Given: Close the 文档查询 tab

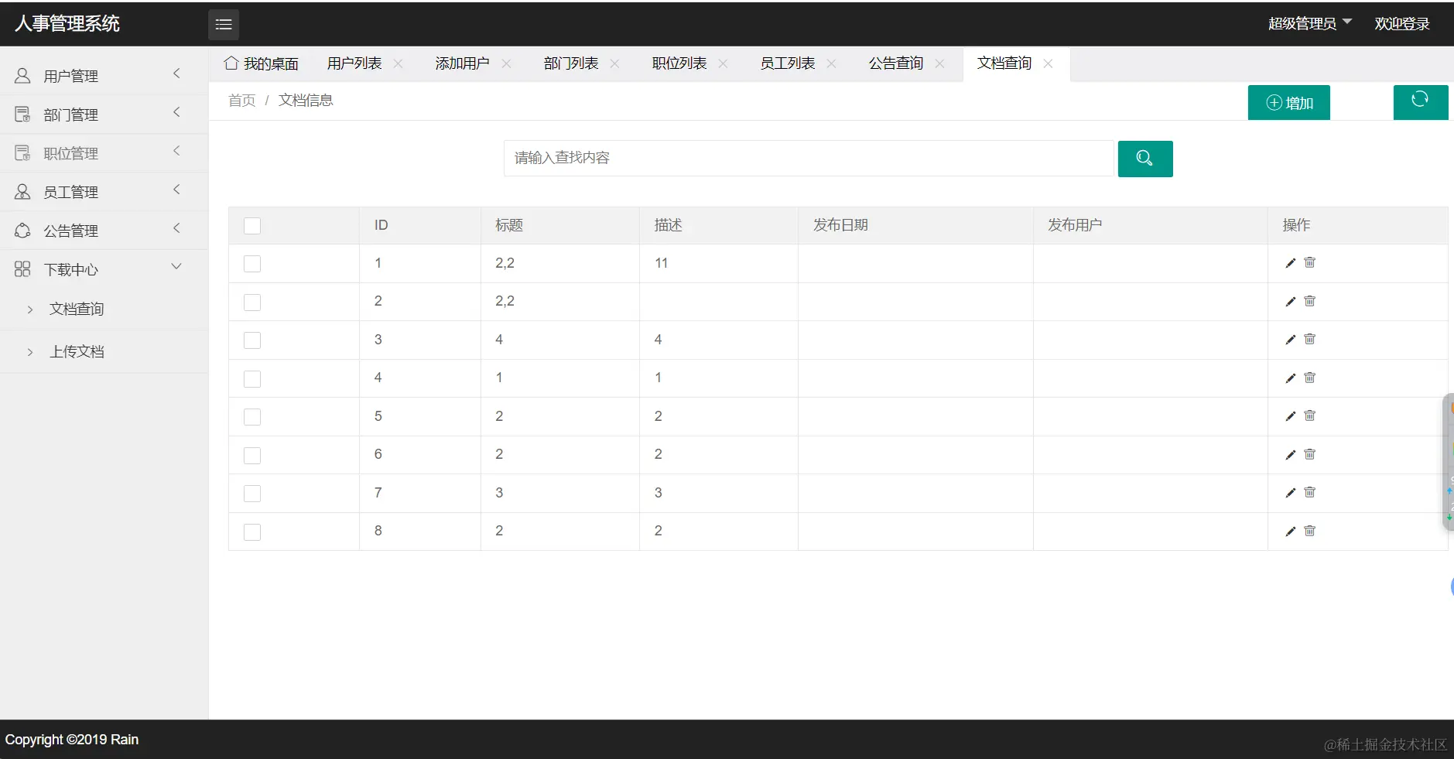Looking at the screenshot, I should [1048, 63].
